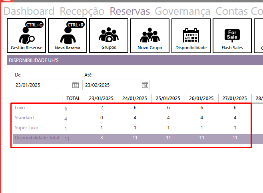Click the 25/01/2025 column header
The height and width of the screenshot is (193, 263).
[168, 98]
